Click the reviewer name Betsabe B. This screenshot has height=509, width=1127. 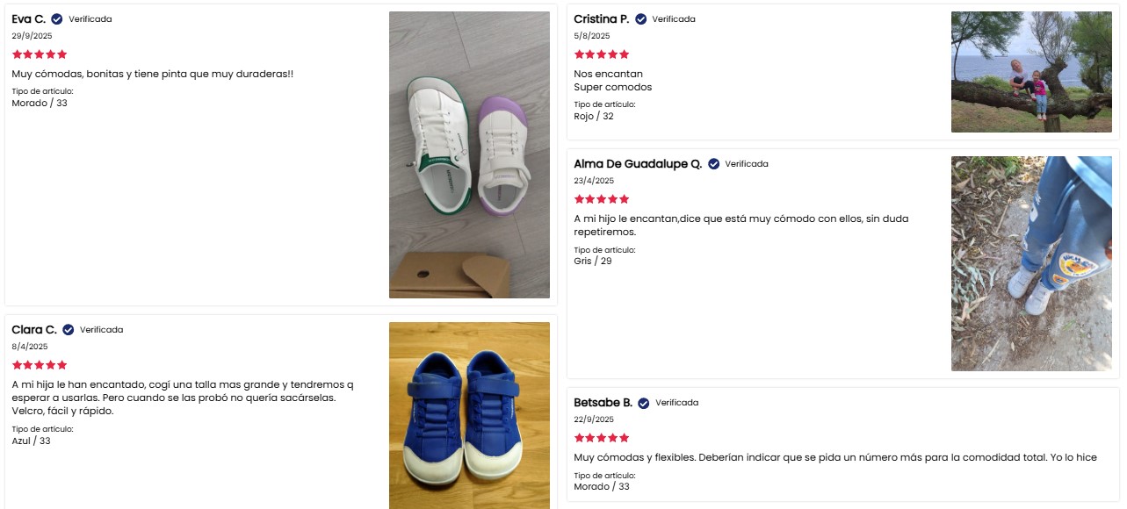click(603, 403)
